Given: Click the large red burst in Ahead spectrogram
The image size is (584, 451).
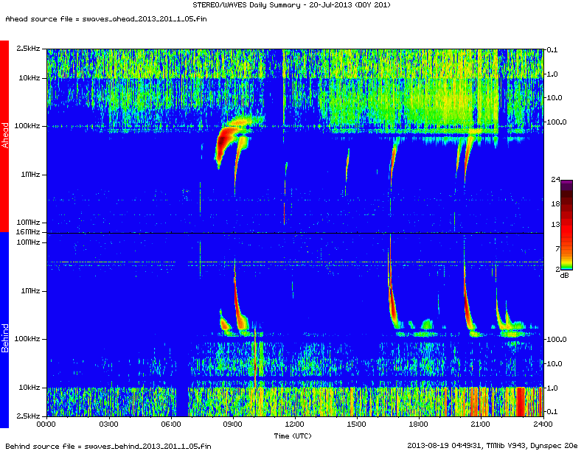Looking at the screenshot, I should [222, 147].
